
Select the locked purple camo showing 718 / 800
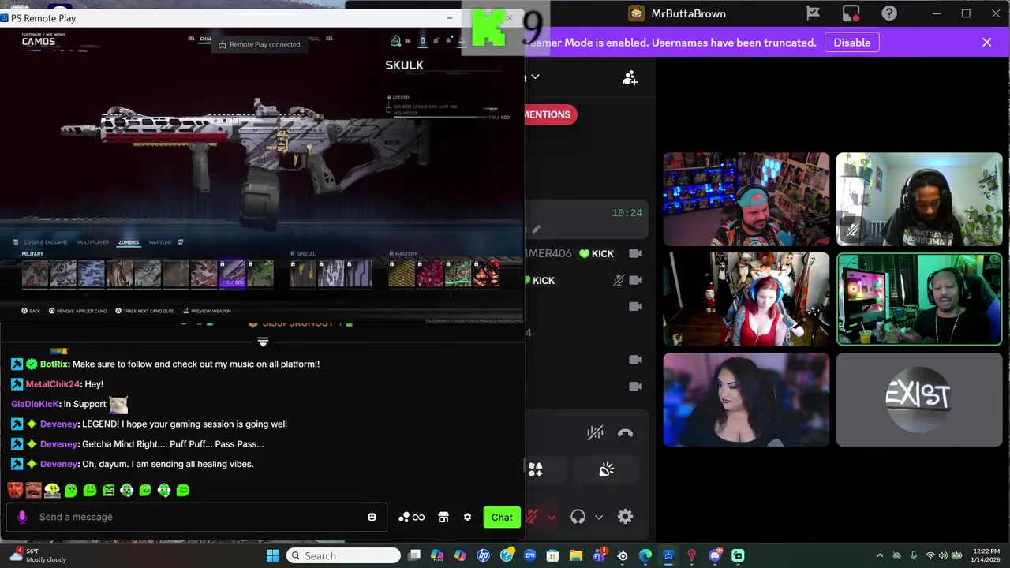point(232,273)
